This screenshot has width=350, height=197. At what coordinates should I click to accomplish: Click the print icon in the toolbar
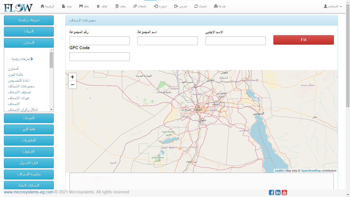216,6
